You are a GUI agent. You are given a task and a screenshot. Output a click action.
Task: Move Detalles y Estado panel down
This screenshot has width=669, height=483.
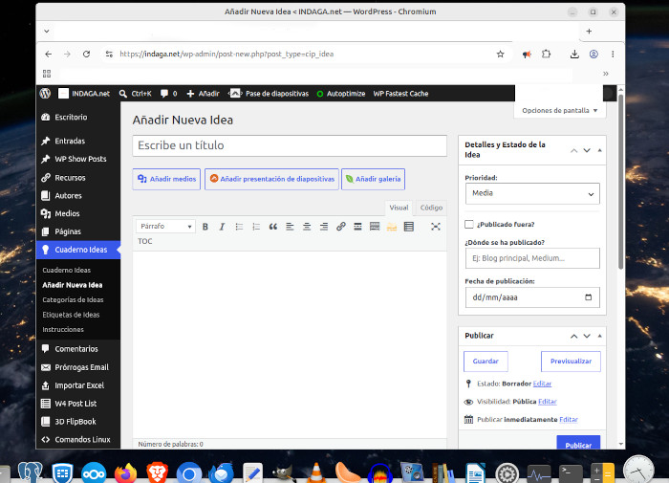coord(587,150)
